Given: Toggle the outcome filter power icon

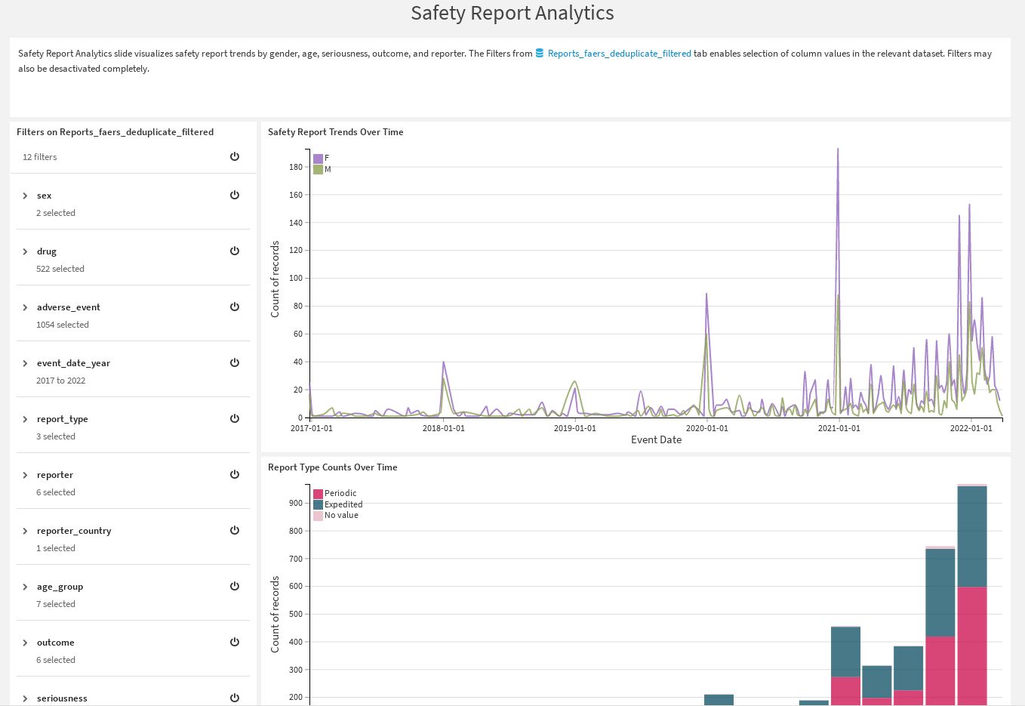Looking at the screenshot, I should coord(235,642).
